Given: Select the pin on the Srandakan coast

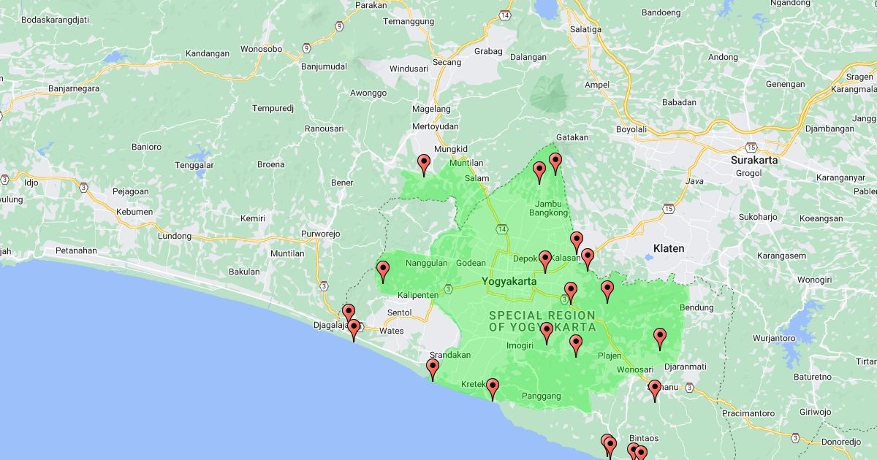Looking at the screenshot, I should [x=433, y=368].
